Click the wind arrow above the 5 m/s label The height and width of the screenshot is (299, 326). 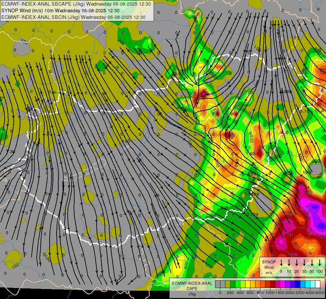point(281,262)
